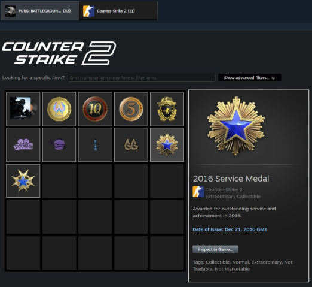Viewport: 312px width, 287px height.
Task: Select the gold shield badge with hat
Action: tap(167, 109)
